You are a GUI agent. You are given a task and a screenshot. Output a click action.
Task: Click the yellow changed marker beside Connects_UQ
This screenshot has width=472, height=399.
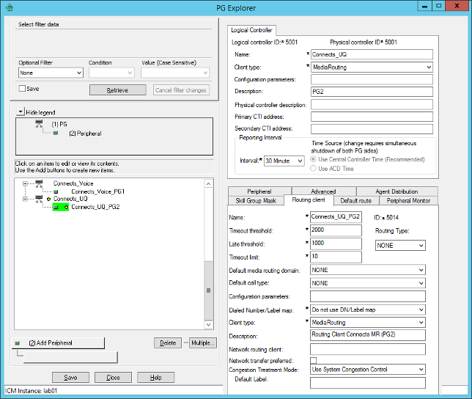(49, 199)
